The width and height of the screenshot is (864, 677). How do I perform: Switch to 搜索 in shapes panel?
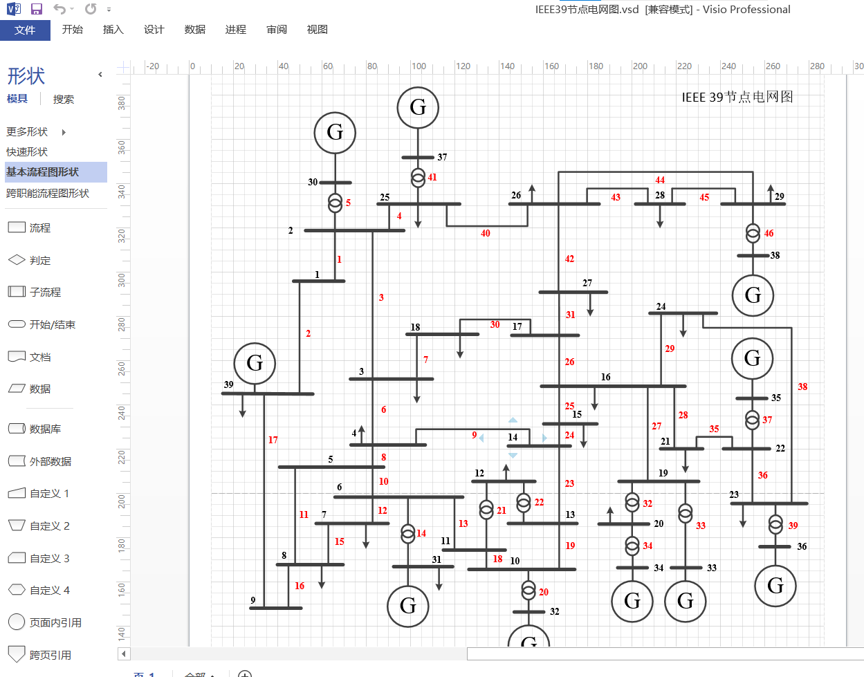pyautogui.click(x=64, y=100)
